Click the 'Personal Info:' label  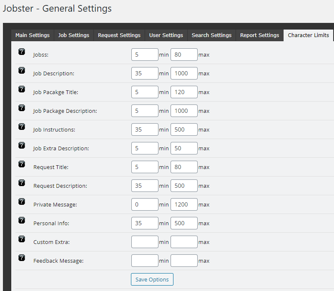tap(51, 224)
